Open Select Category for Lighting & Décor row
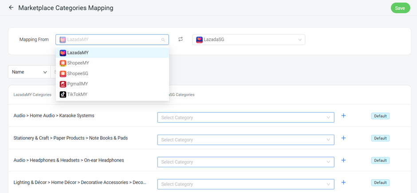 pos(246,184)
